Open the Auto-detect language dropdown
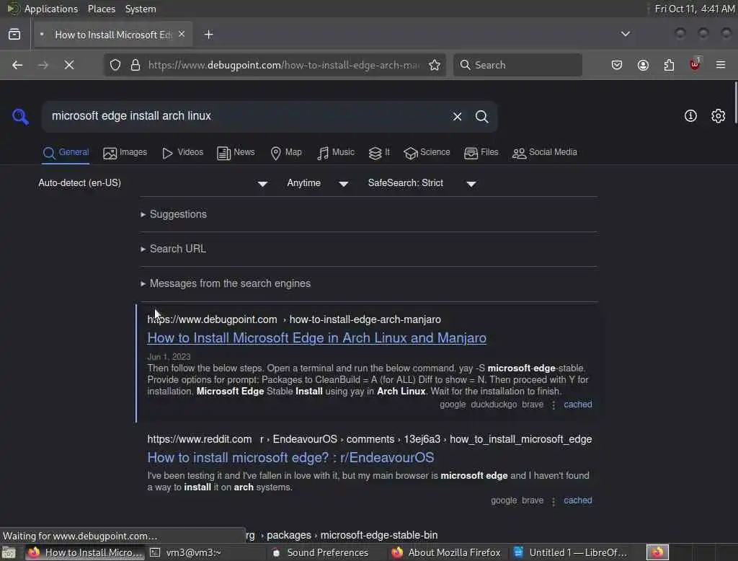 (x=153, y=183)
